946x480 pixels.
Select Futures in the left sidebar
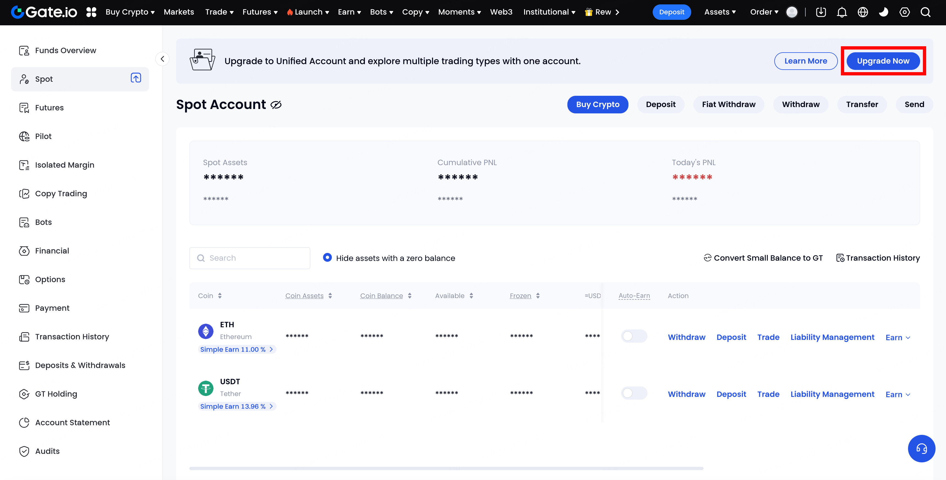click(x=49, y=108)
